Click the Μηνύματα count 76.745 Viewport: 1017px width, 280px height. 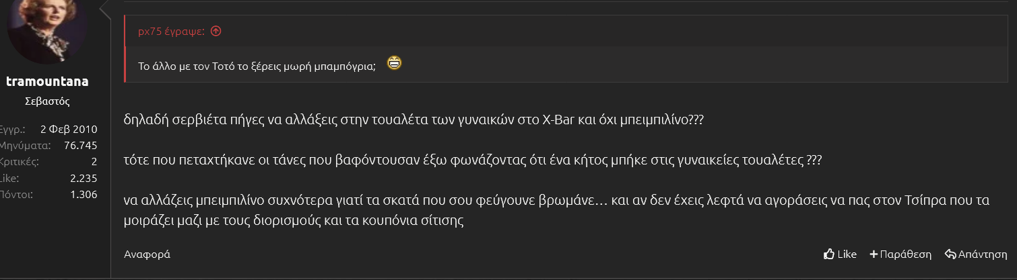pyautogui.click(x=81, y=146)
